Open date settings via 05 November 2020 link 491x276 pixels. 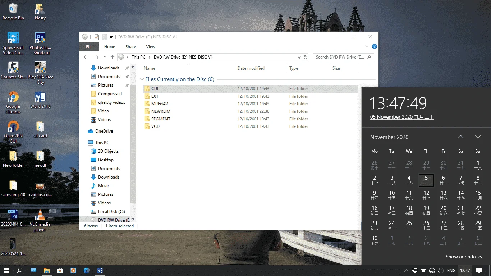(x=402, y=117)
